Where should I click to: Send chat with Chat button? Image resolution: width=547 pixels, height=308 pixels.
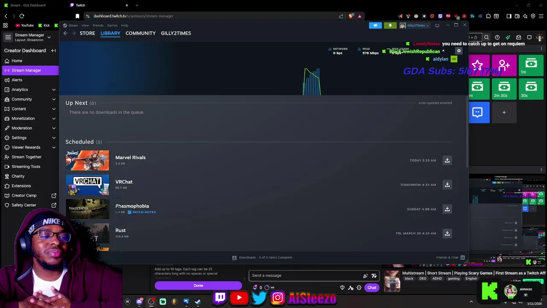coord(372,287)
